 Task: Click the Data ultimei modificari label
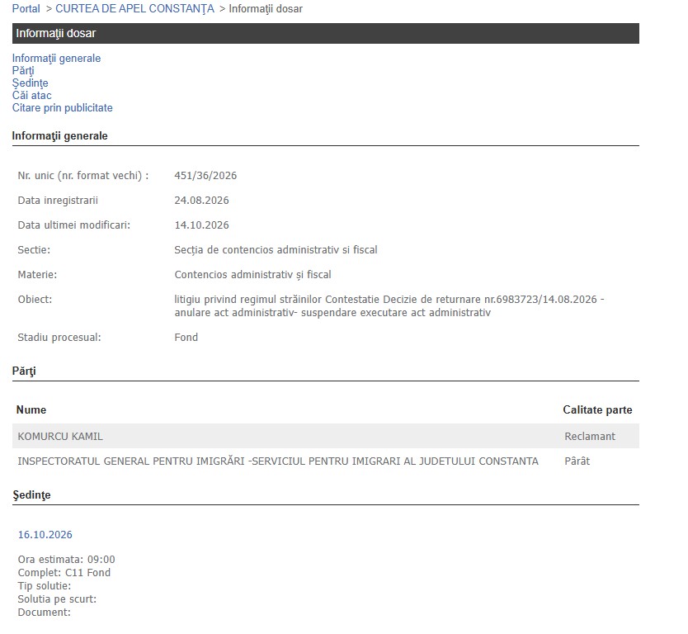pos(74,225)
